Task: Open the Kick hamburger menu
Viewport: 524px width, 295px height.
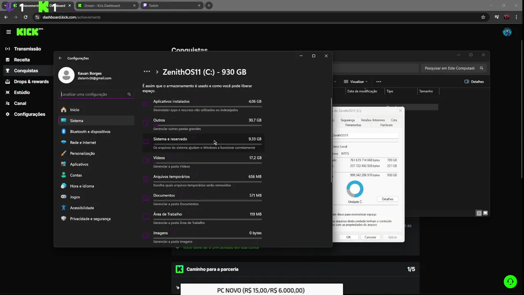Action: (x=9, y=32)
